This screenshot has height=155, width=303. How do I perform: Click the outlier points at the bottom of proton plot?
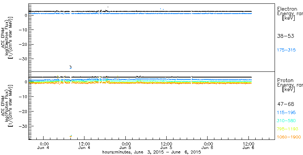coord(71,136)
